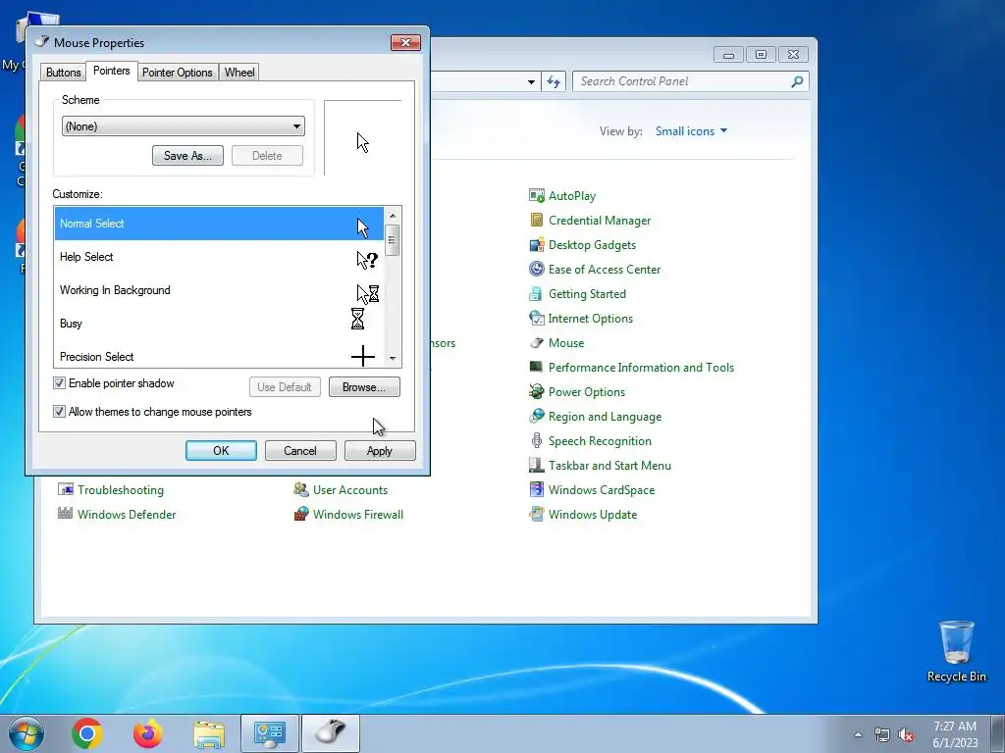Toggle the Enable pointer shadow checkbox
This screenshot has width=1005, height=753.
click(x=59, y=383)
